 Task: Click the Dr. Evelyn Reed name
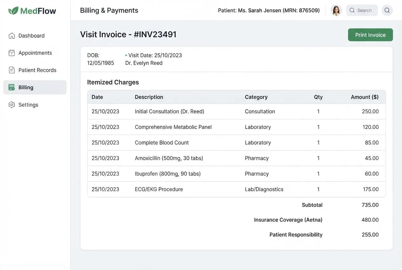[x=144, y=63]
